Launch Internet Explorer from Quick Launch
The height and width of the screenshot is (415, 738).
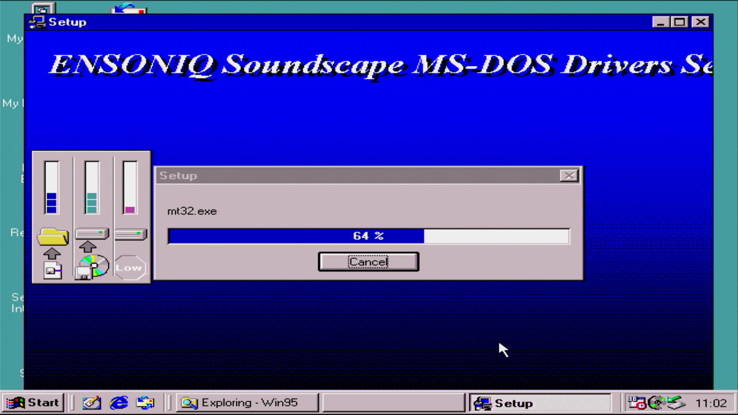tap(119, 402)
